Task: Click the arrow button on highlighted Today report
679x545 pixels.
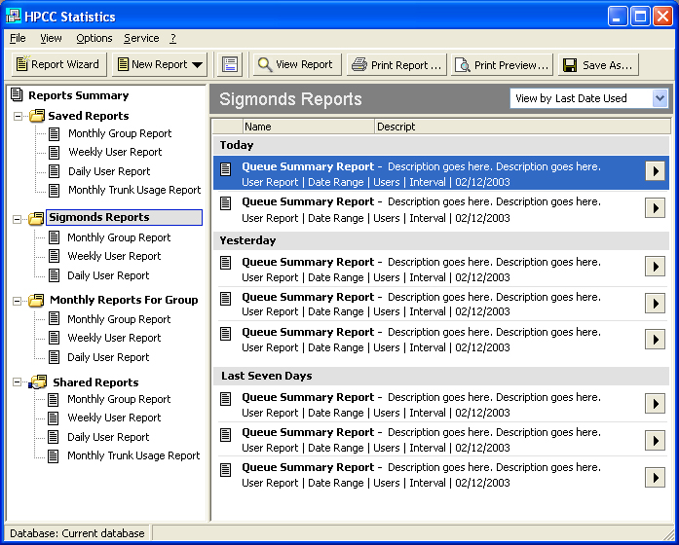Action: point(655,171)
